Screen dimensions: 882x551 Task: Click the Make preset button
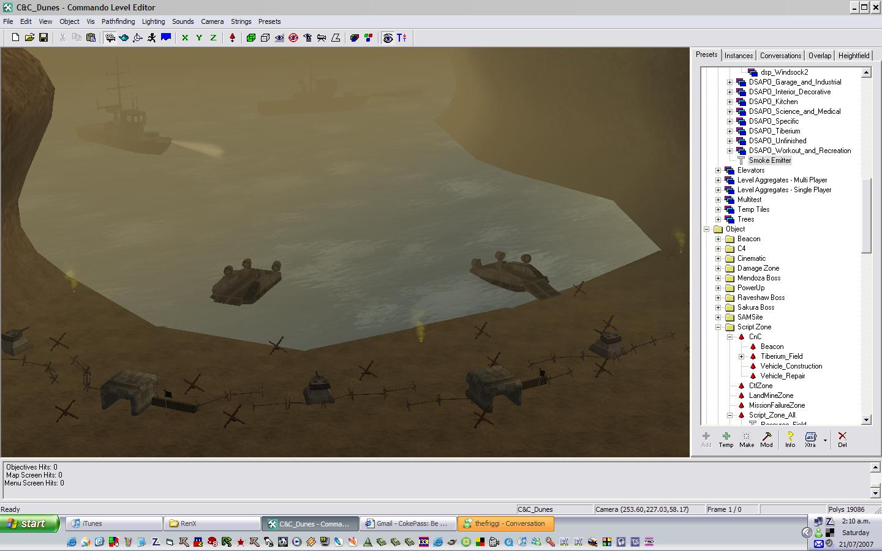(x=746, y=439)
